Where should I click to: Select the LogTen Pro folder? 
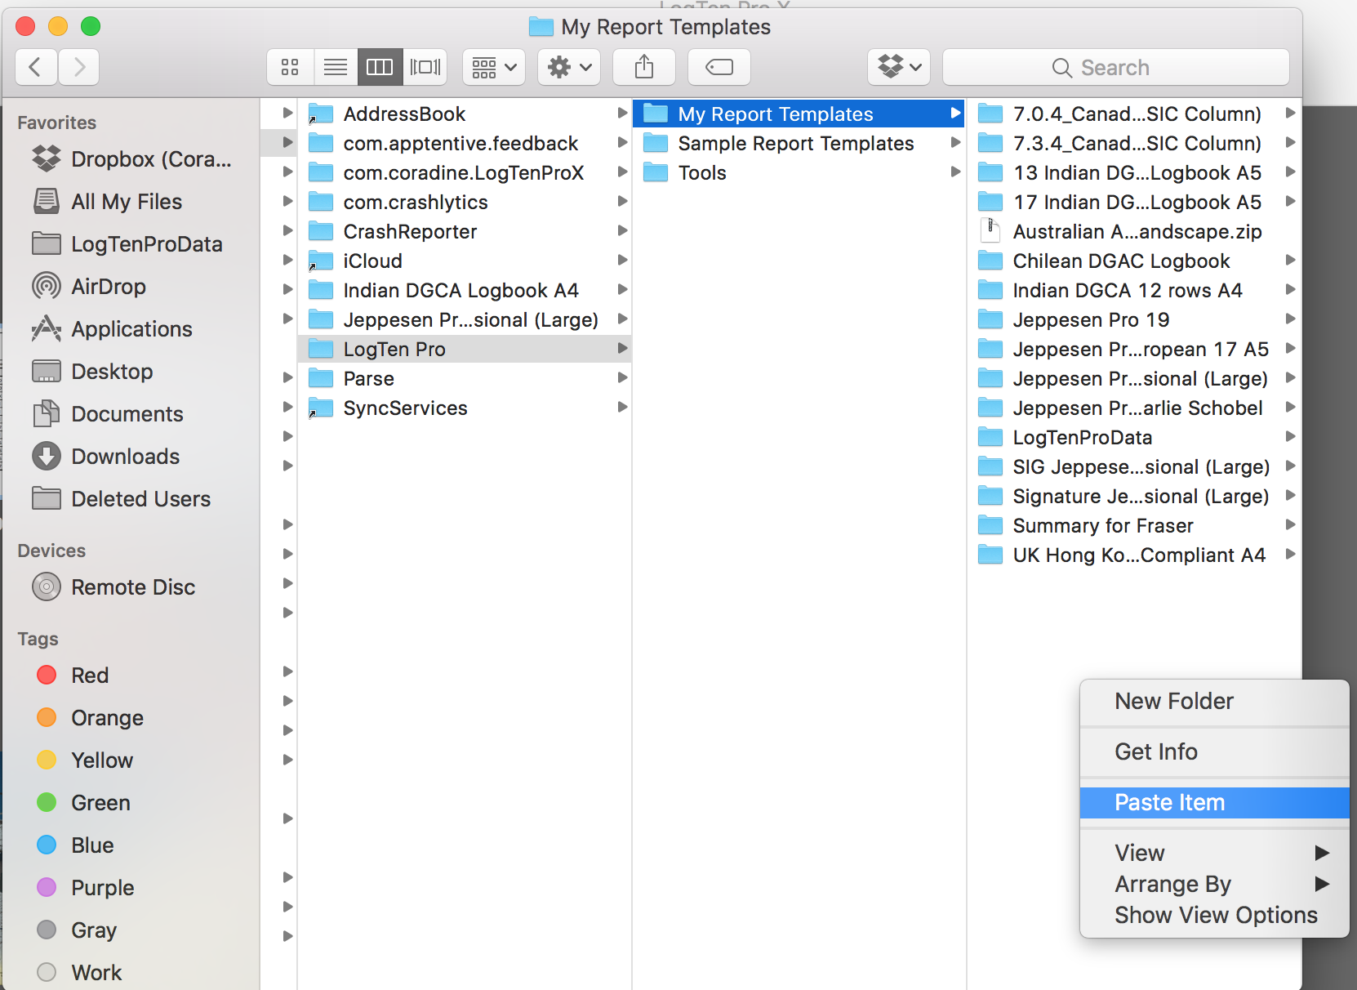tap(465, 349)
